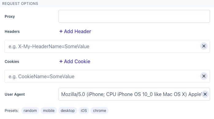Click the Proxy field label
The width and height of the screenshot is (214, 119).
click(10, 16)
